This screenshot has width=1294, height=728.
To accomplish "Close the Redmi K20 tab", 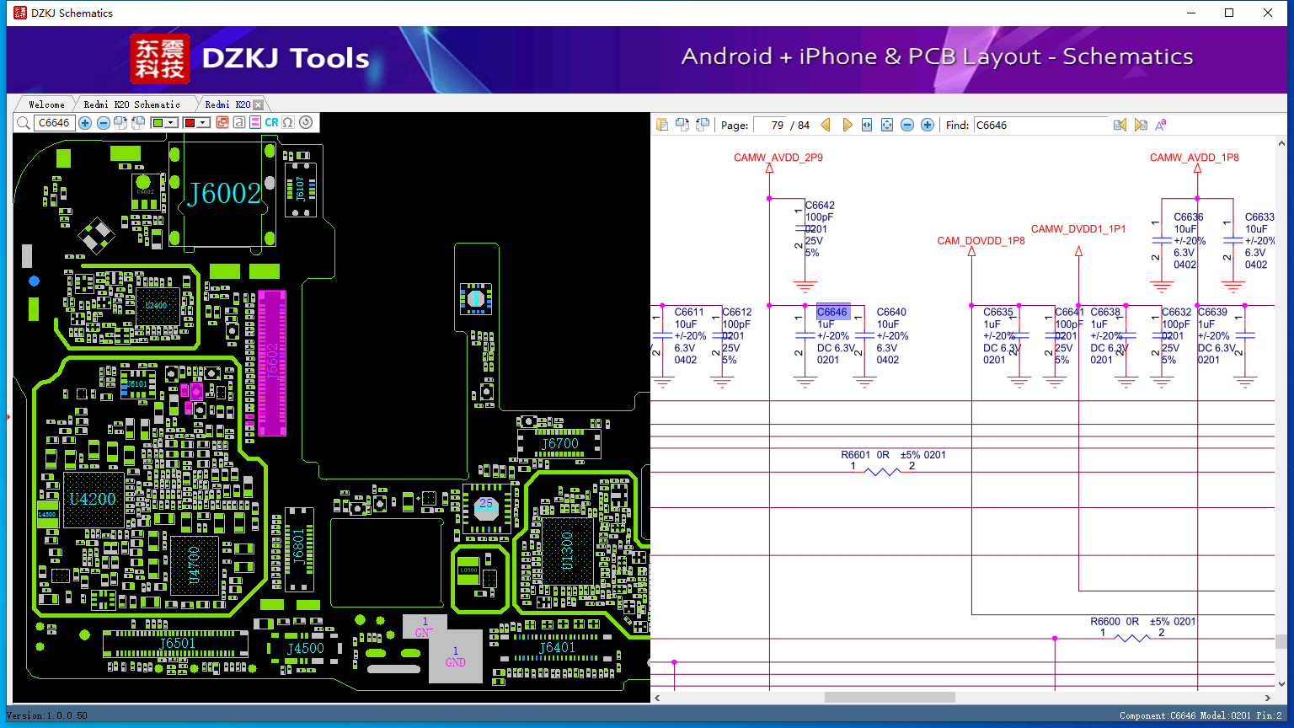I will tap(259, 104).
